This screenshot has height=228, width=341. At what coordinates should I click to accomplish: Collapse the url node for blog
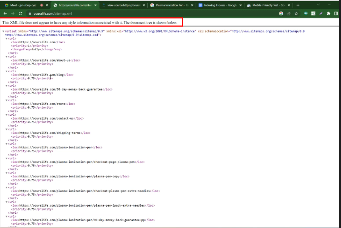6,71
